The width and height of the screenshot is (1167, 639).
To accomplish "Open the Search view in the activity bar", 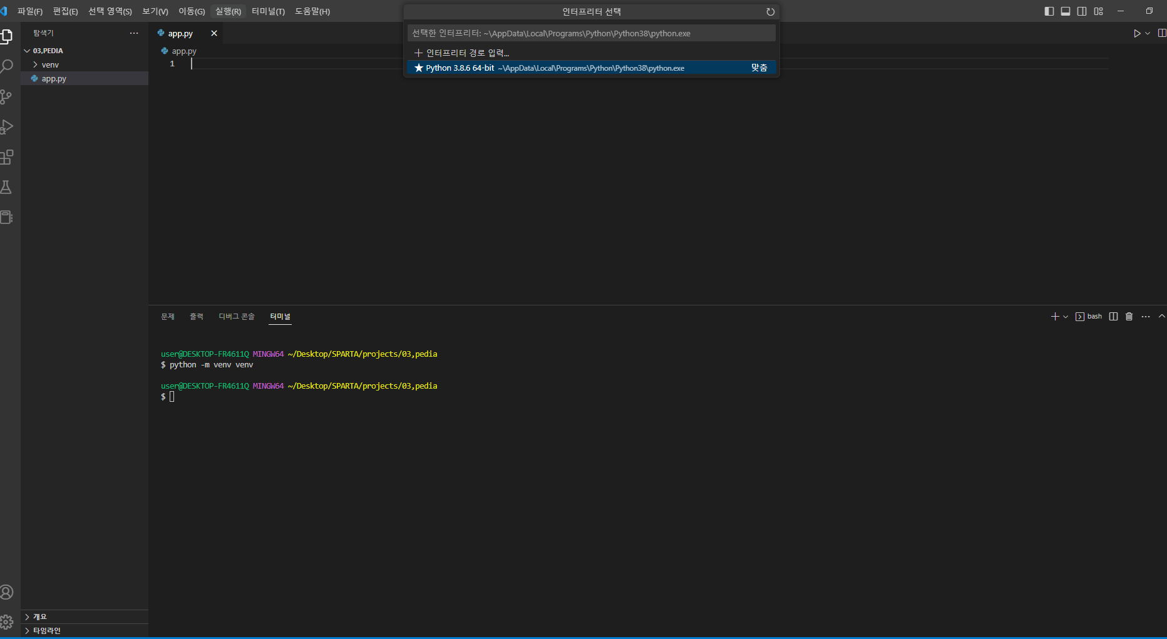I will click(x=6, y=66).
